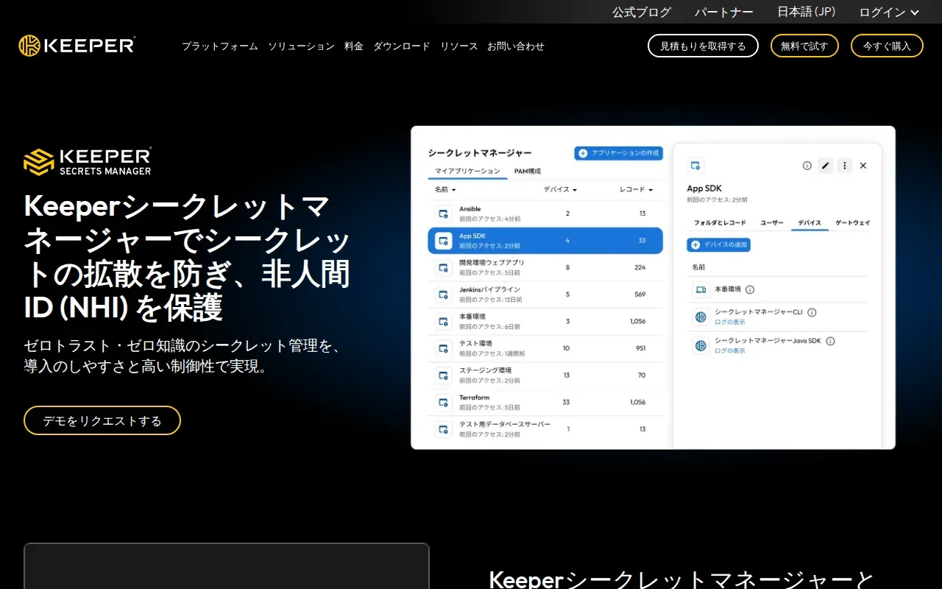This screenshot has height=589, width=942.
Task: Click the Jenkinsパイプライン row icon
Action: tap(443, 294)
